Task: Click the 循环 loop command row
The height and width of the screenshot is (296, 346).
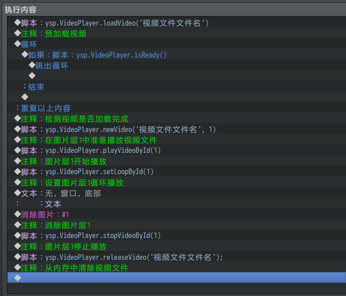Action: 177,44
